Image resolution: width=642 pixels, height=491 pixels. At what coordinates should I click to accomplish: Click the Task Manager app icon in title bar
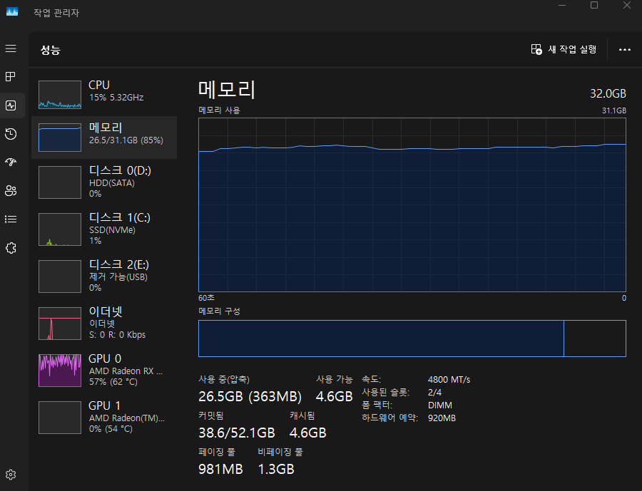pyautogui.click(x=12, y=11)
